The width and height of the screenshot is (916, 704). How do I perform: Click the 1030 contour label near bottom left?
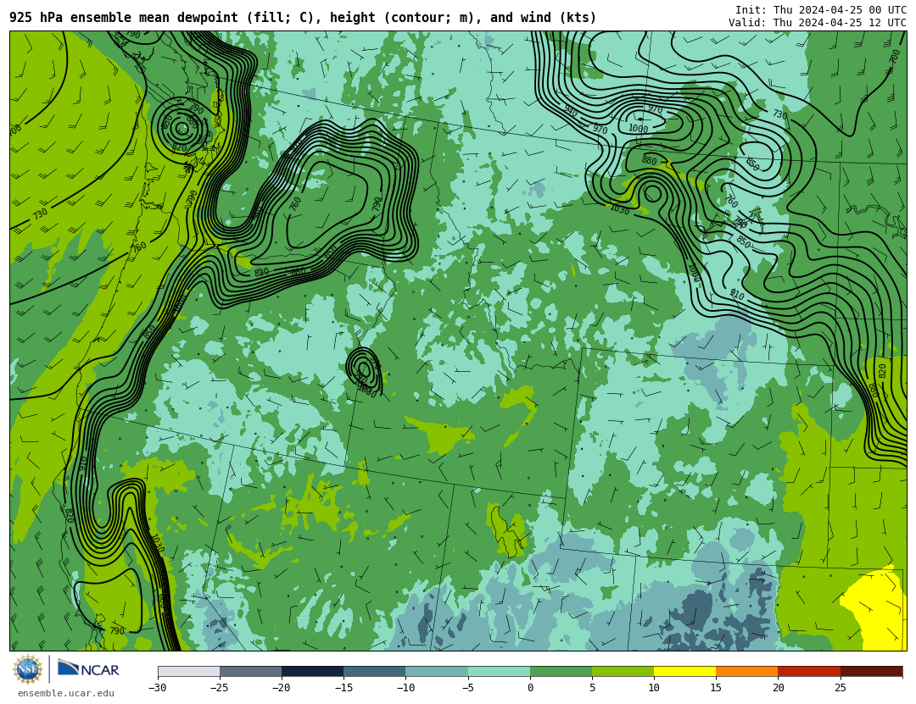point(157,543)
